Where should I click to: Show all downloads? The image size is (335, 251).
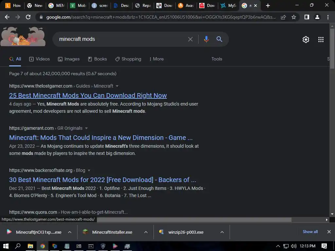click(310, 232)
